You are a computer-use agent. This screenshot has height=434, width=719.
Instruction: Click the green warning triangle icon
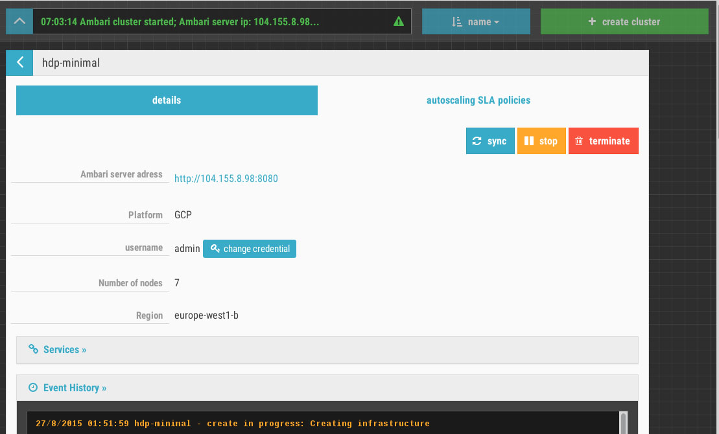399,21
